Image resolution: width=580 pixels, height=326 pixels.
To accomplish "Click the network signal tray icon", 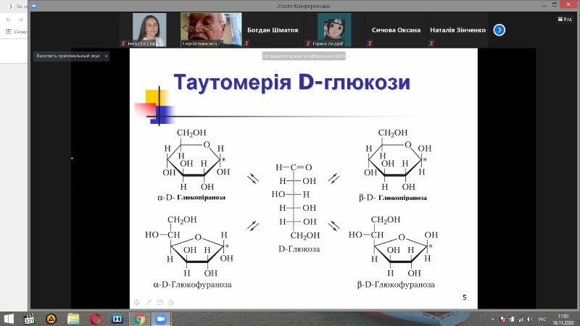I will click(521, 319).
